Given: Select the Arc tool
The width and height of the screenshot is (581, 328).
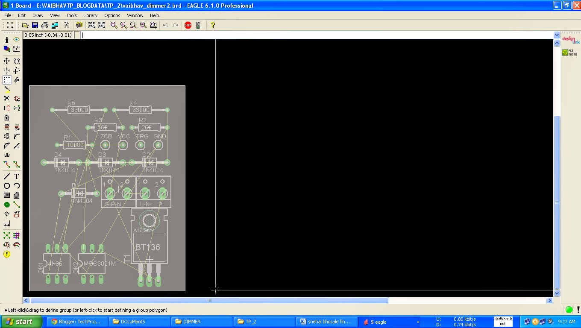Looking at the screenshot, I should tap(17, 186).
